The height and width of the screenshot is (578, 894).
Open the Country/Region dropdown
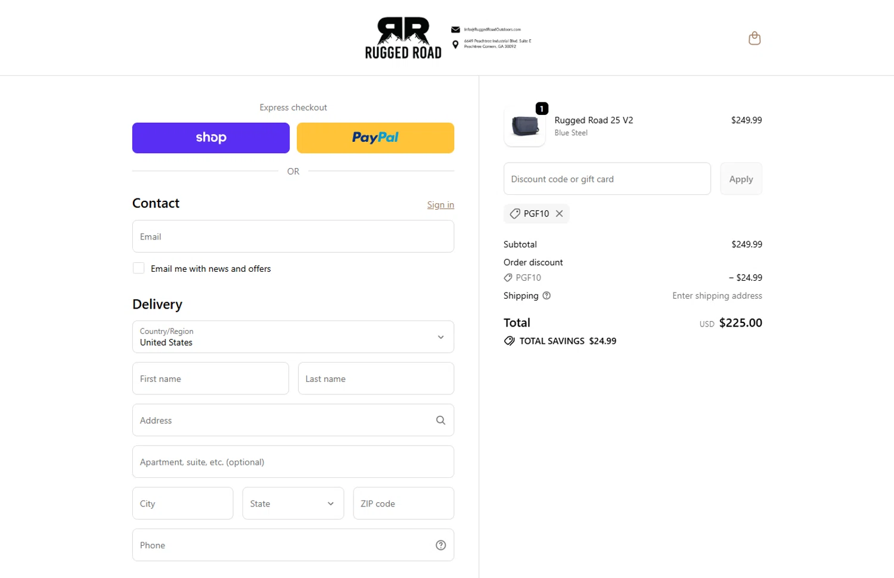point(293,337)
